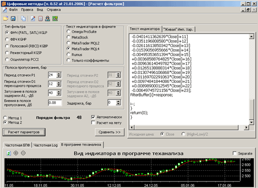Open Частотная Log tab

pyautogui.click(x=46, y=145)
